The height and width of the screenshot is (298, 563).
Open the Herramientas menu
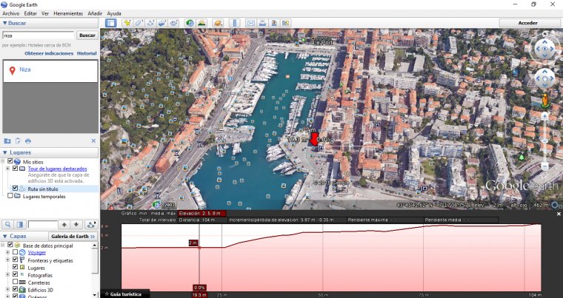coord(68,13)
